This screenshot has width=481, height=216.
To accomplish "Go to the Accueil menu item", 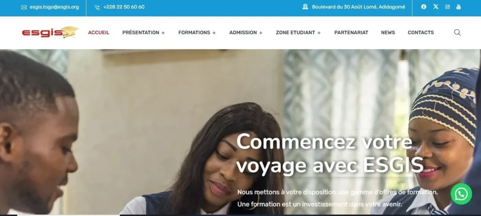I will [x=99, y=32].
